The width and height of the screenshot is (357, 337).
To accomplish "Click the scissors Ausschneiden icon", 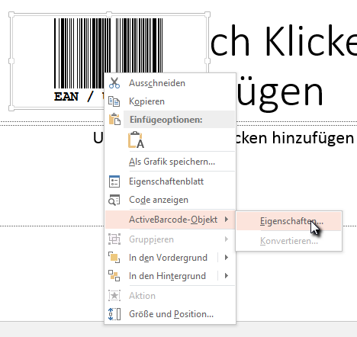I will click(x=114, y=83).
